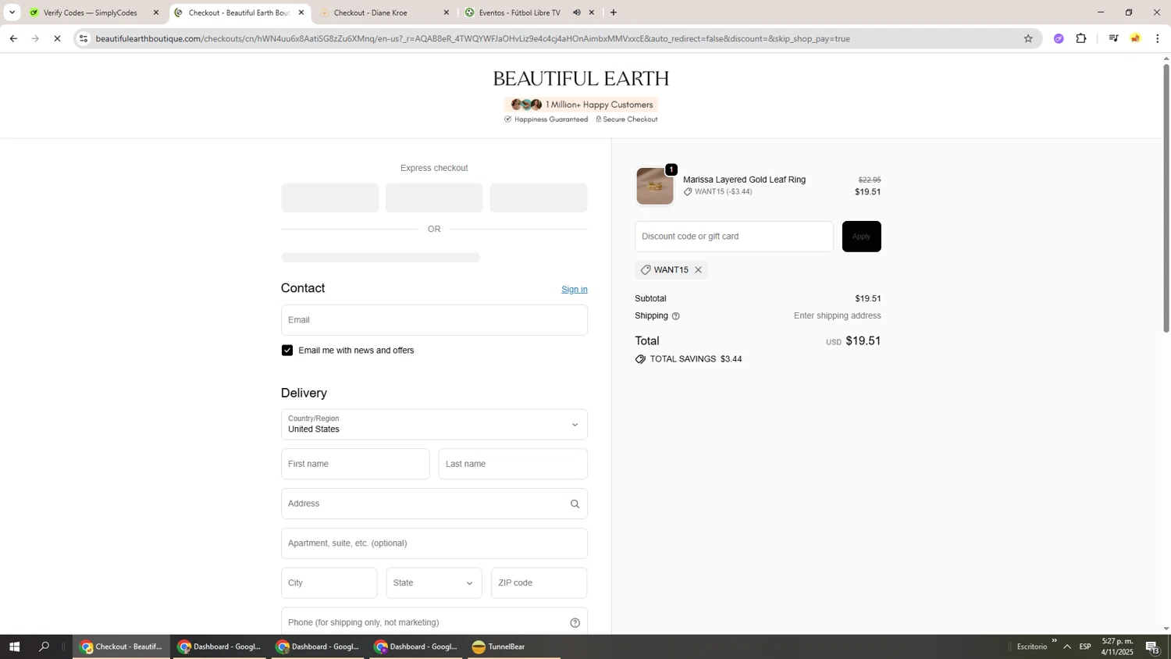This screenshot has width=1171, height=659.
Task: Open the State dropdown
Action: pyautogui.click(x=433, y=583)
